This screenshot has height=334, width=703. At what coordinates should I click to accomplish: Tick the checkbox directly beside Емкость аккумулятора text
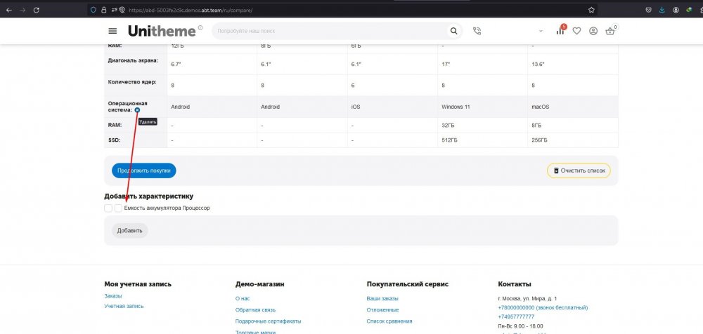click(x=118, y=208)
